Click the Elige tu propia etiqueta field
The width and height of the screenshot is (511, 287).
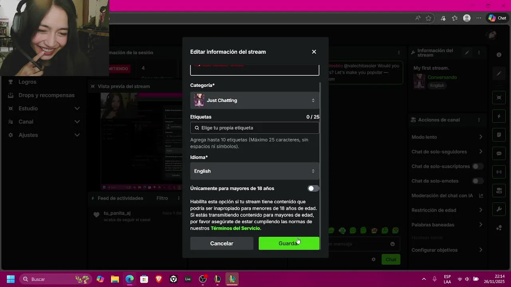coord(255,128)
